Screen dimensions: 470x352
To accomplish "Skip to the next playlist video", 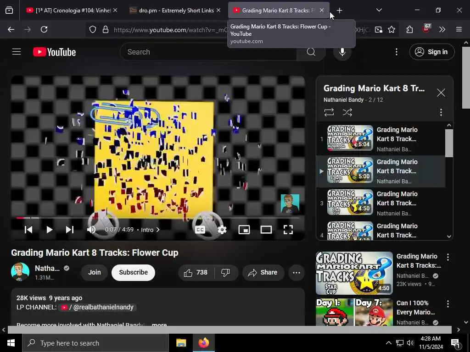I will point(70,230).
